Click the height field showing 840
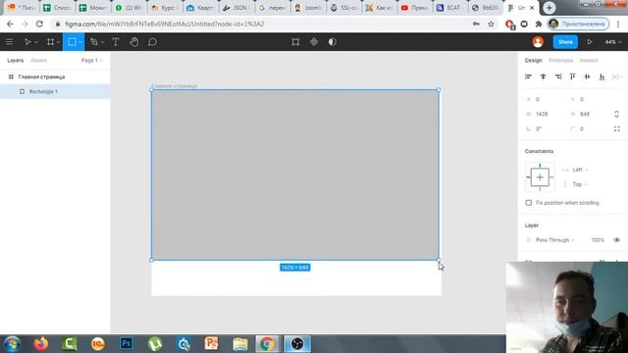 click(589, 114)
